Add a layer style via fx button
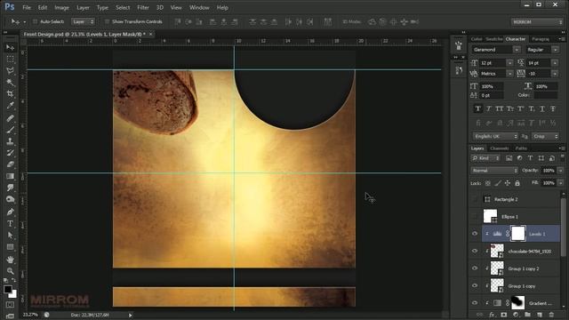The height and width of the screenshot is (320, 569). coord(492,315)
